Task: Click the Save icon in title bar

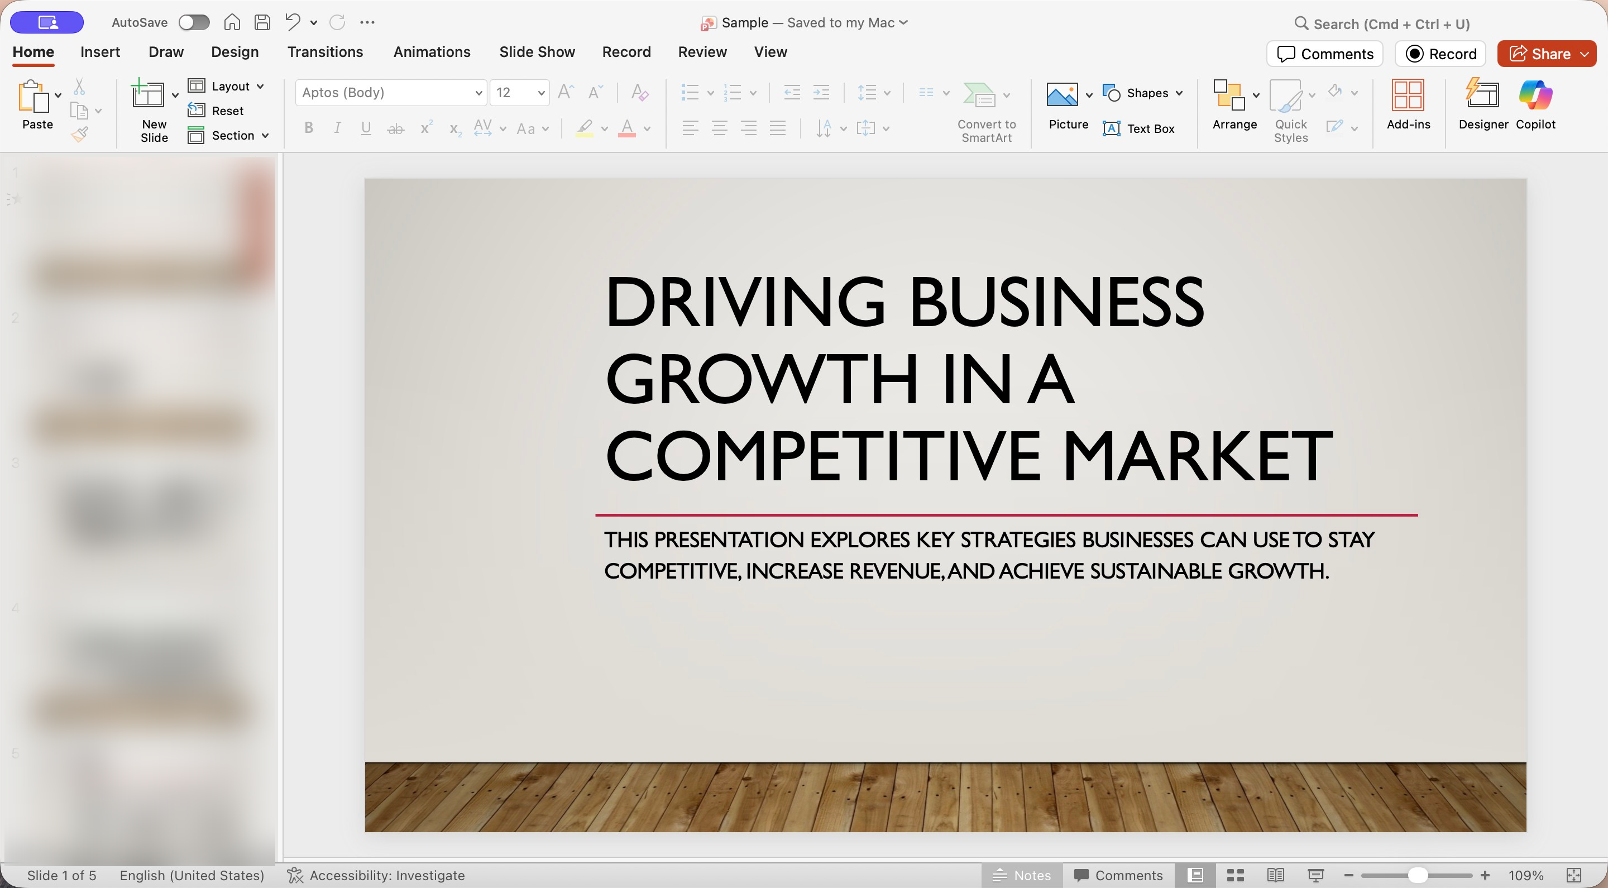Action: [262, 22]
